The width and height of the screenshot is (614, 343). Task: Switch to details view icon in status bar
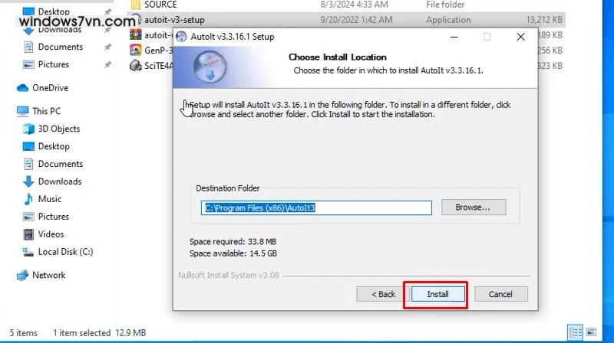click(576, 332)
